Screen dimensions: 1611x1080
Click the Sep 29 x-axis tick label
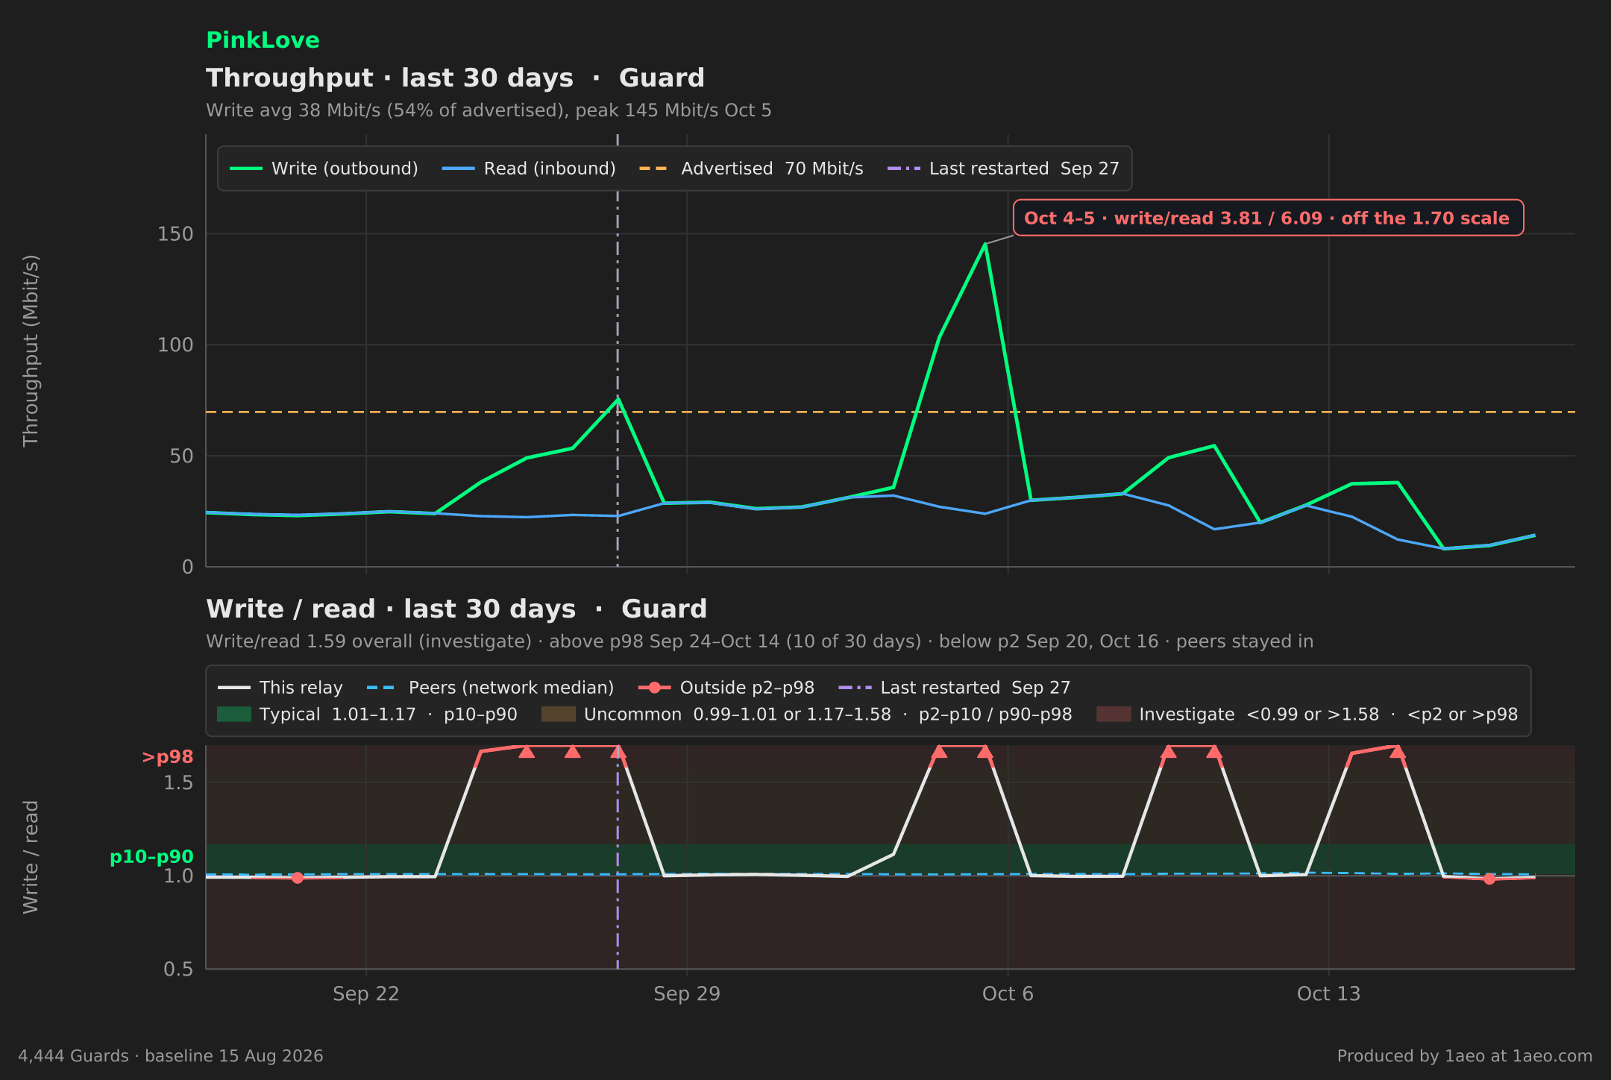click(687, 994)
